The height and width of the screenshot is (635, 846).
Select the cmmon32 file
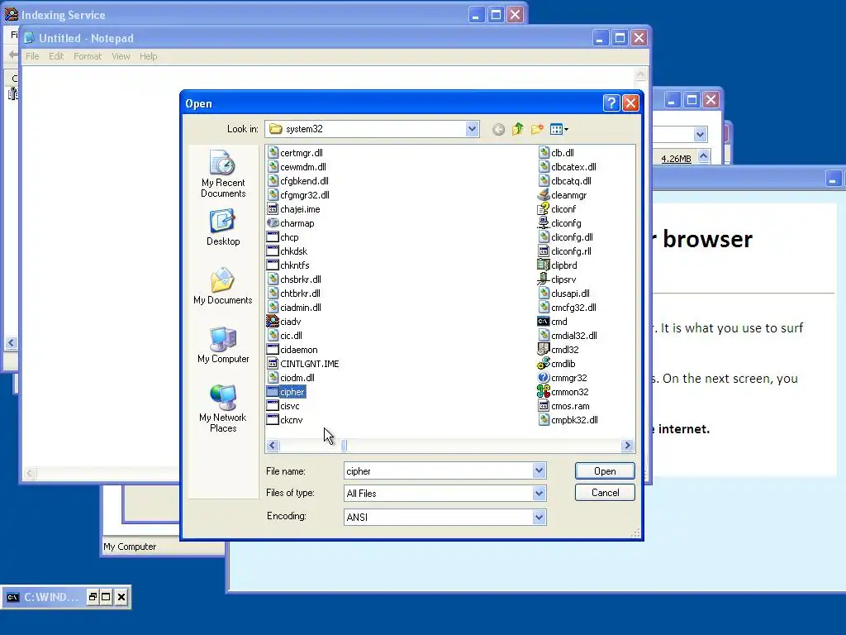click(x=563, y=392)
